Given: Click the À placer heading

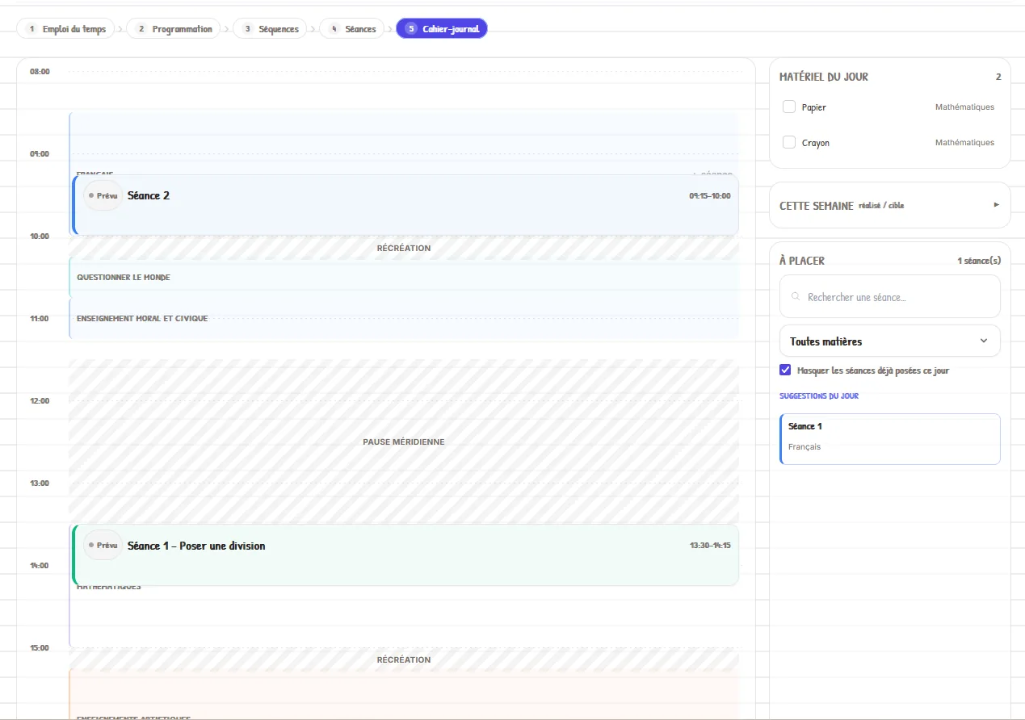Looking at the screenshot, I should [802, 261].
